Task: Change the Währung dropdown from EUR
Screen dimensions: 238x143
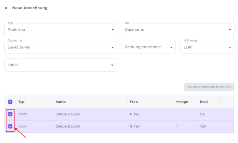Action: click(207, 47)
